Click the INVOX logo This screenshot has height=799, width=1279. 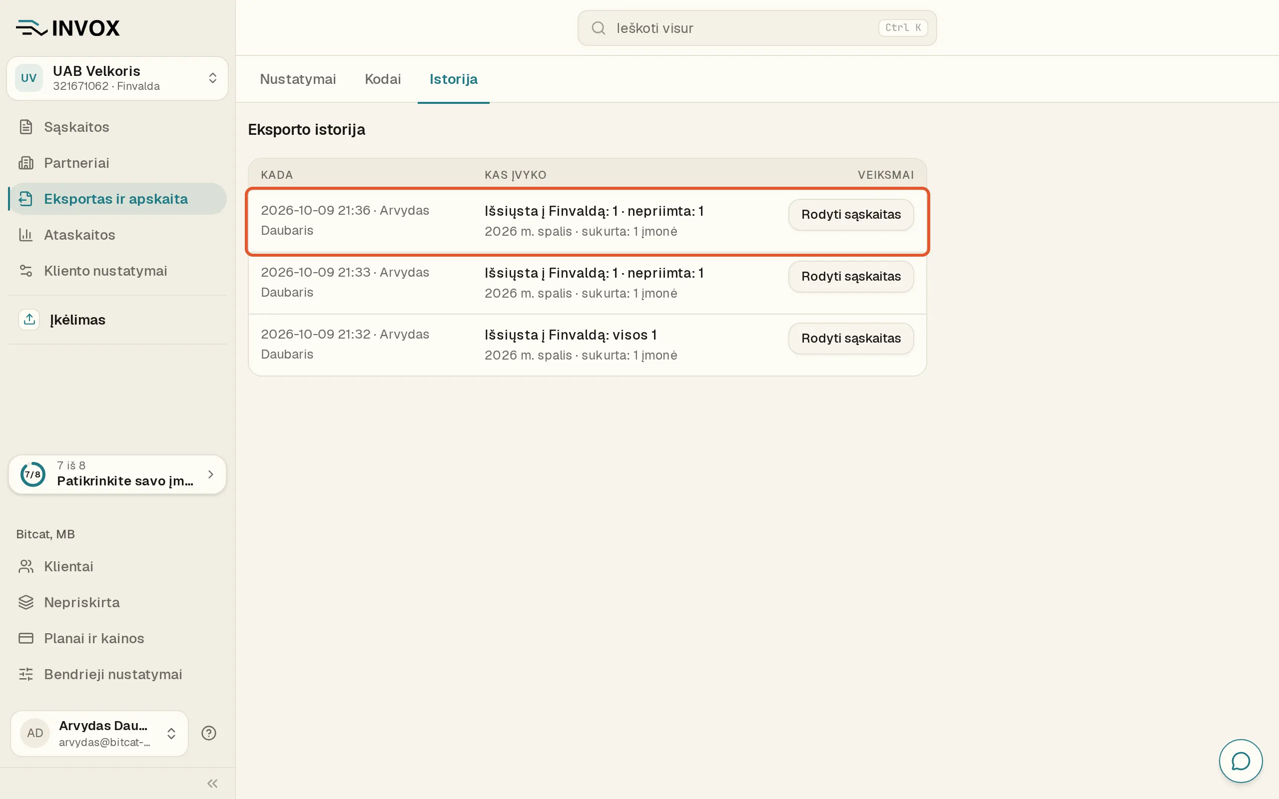click(67, 27)
